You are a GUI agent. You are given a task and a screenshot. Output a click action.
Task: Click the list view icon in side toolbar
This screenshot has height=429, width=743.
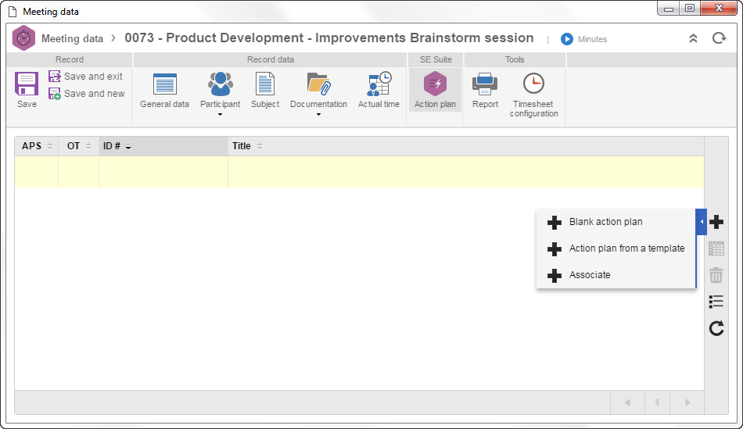point(716,302)
